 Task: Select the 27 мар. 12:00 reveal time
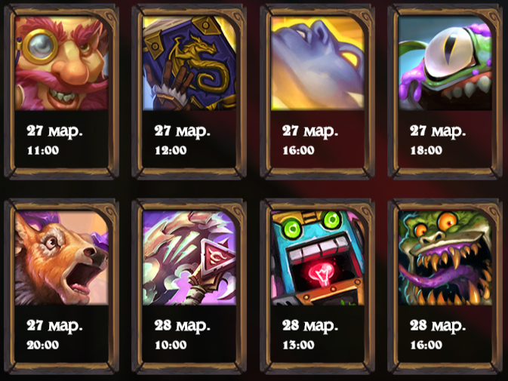point(182,140)
